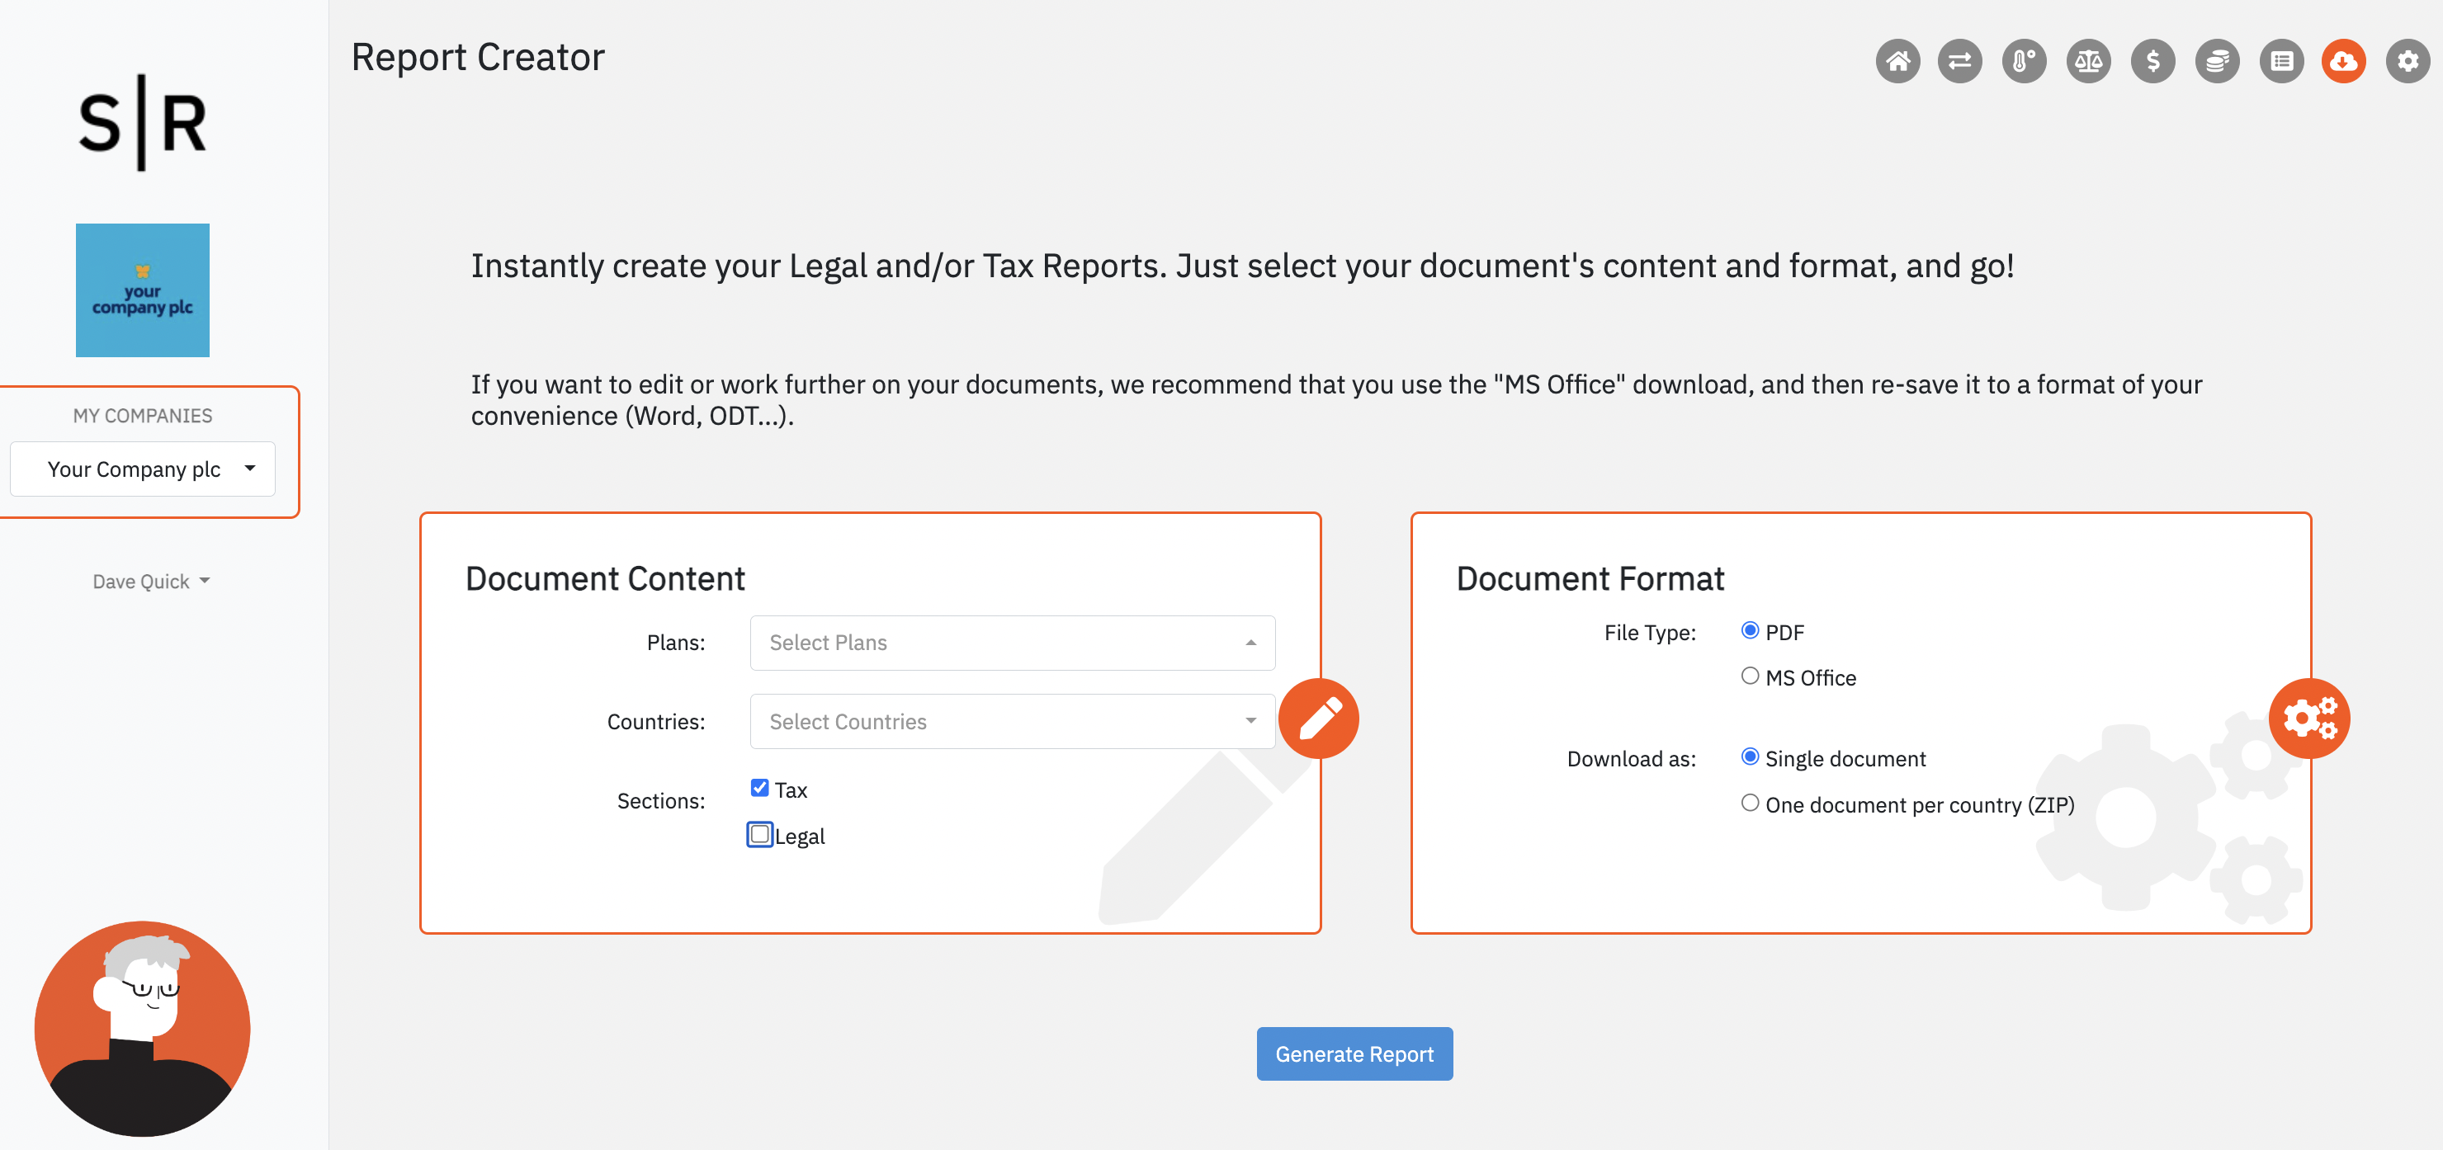Open the coins stack icon
Screen dimensions: 2443x1150
[x=2218, y=62]
